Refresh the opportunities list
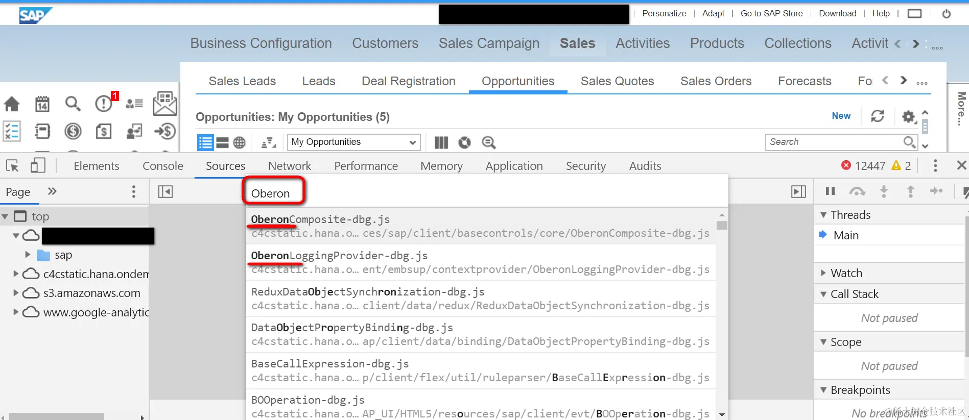Screen dimensions: 969x420 (x=878, y=116)
